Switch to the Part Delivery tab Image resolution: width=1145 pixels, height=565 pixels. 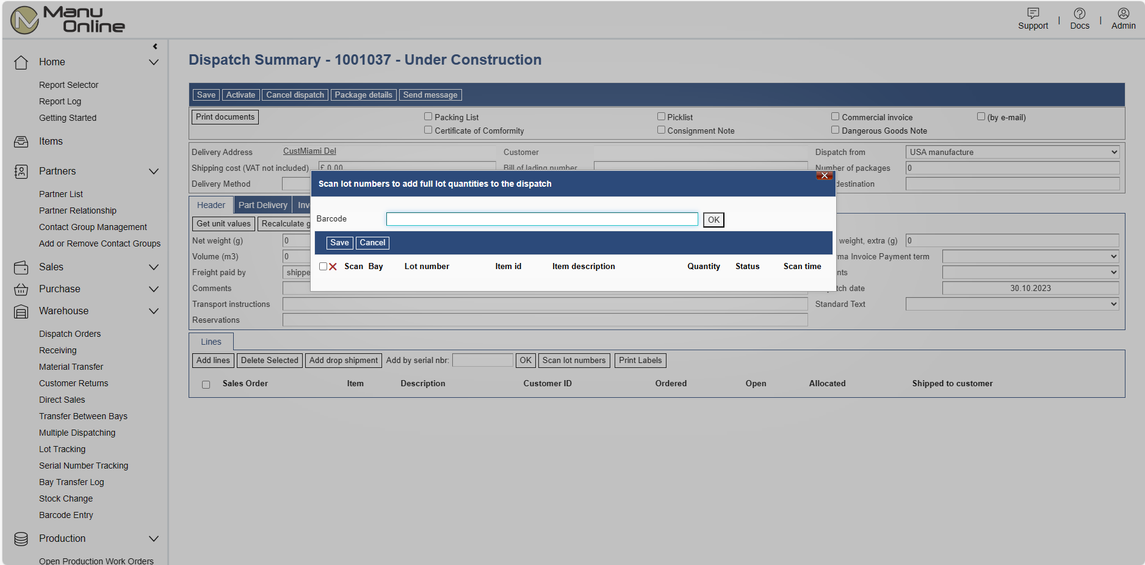[262, 205]
